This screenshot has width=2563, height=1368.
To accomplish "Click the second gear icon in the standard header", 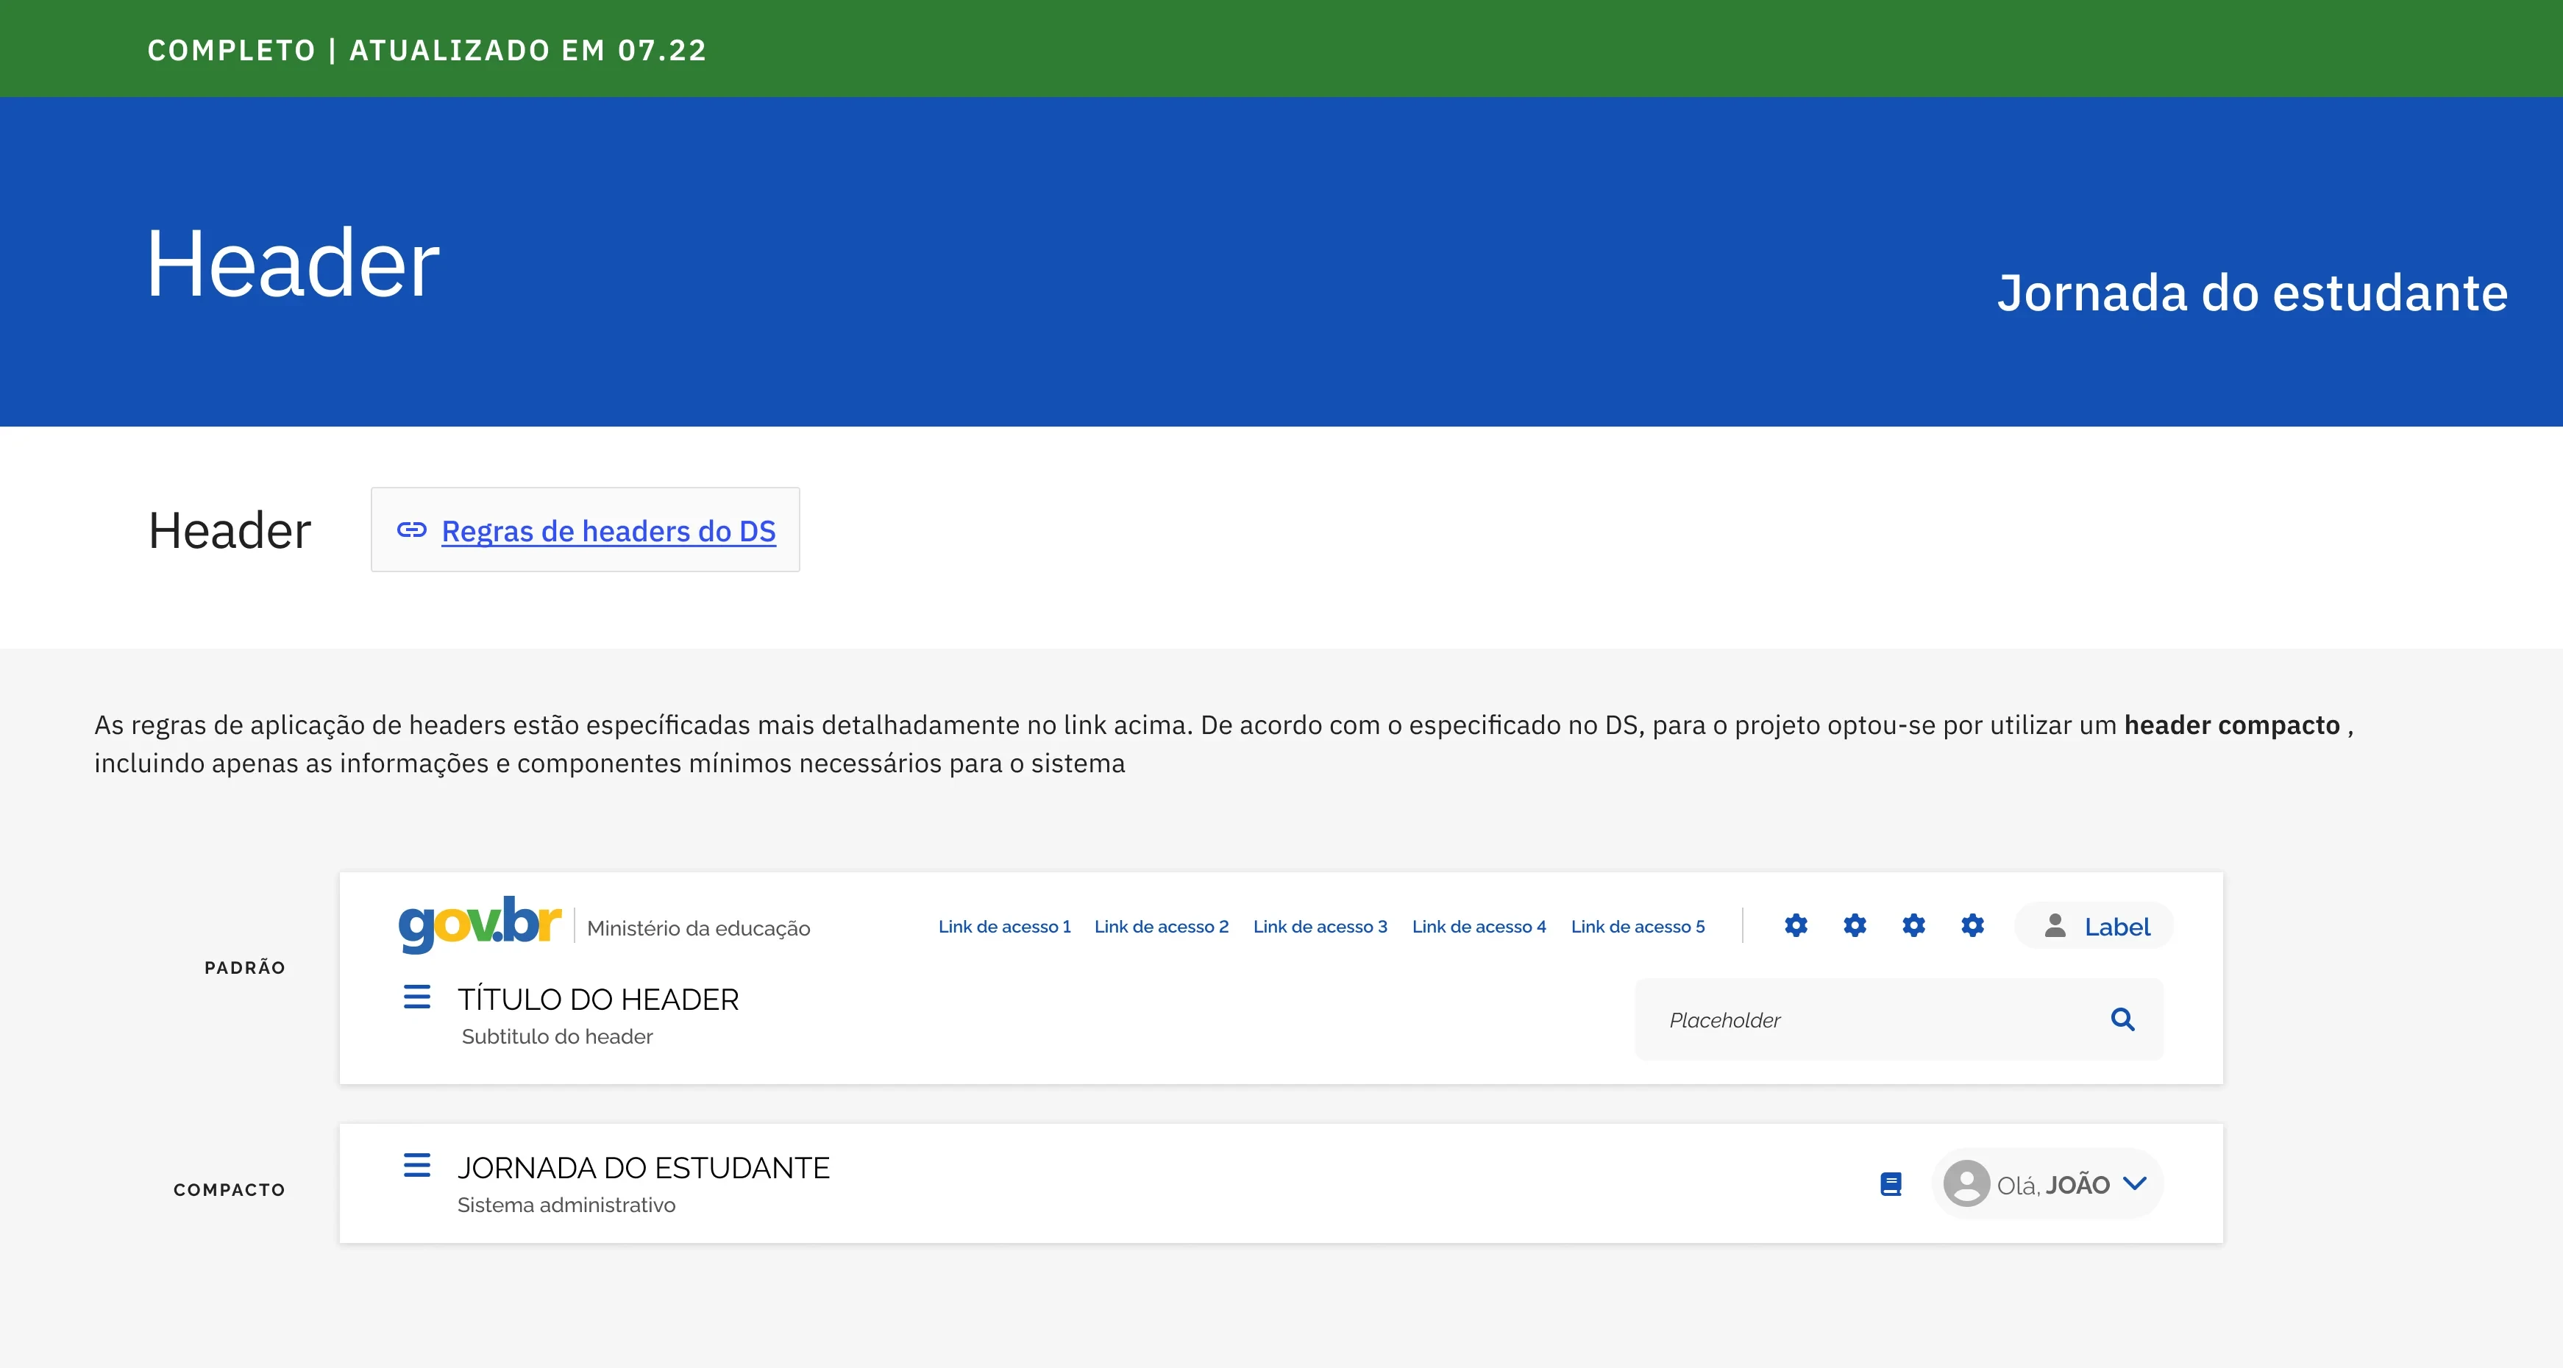I will (x=1855, y=925).
